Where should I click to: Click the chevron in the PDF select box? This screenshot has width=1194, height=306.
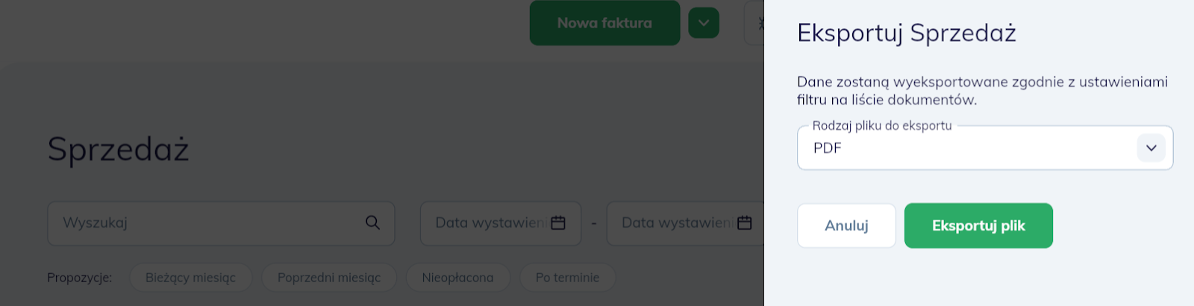(1151, 148)
